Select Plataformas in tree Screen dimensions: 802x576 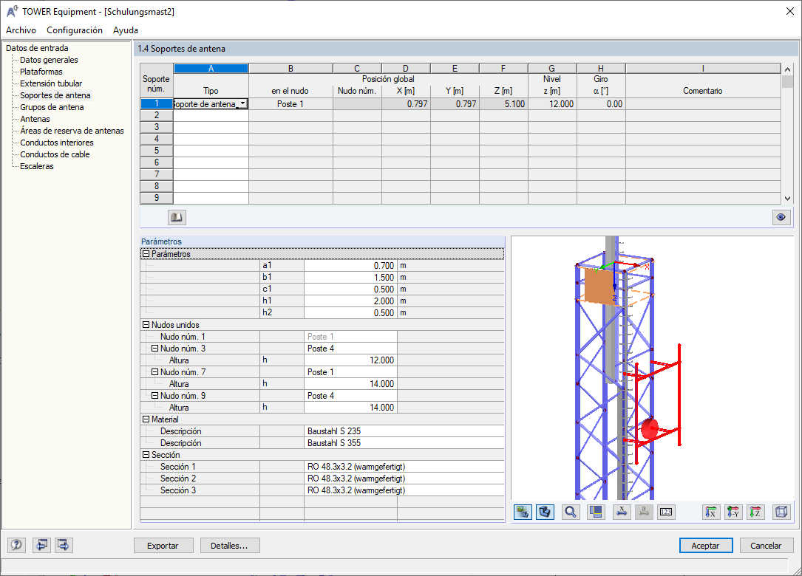tap(41, 72)
